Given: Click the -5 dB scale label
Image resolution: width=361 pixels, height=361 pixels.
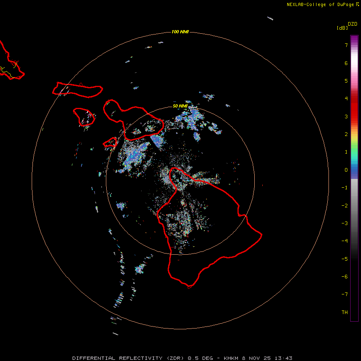Looking at the screenshot, I should point(345,259).
